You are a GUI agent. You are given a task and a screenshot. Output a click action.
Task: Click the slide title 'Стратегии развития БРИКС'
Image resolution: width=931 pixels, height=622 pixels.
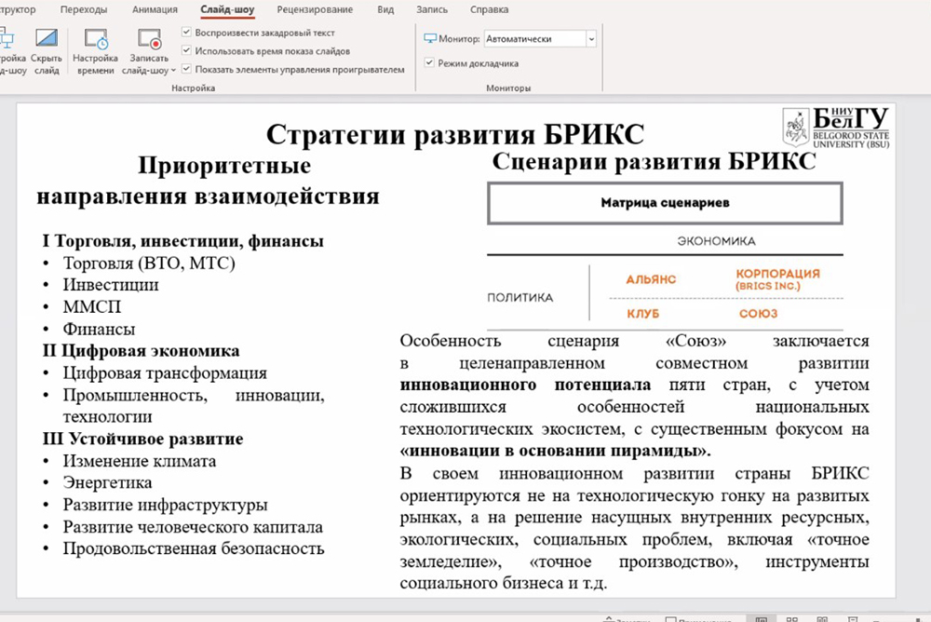(455, 134)
